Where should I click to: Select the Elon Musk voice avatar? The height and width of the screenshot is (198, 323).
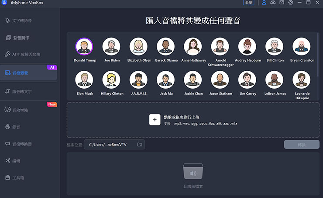pyautogui.click(x=84, y=80)
